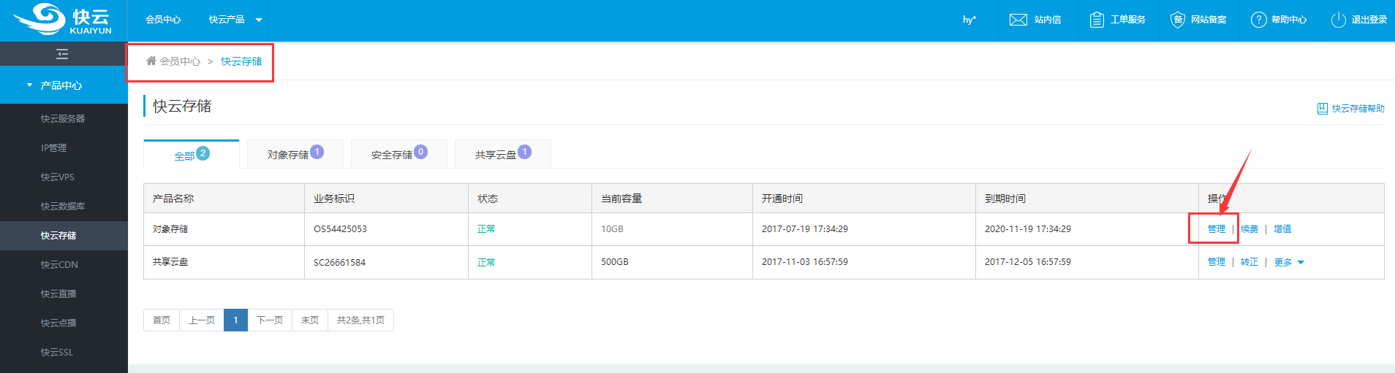Open 快云CDN in the sidebar

(x=59, y=265)
